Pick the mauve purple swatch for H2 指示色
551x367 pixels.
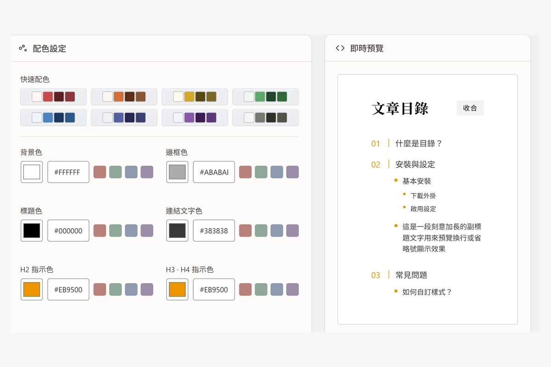tap(146, 289)
